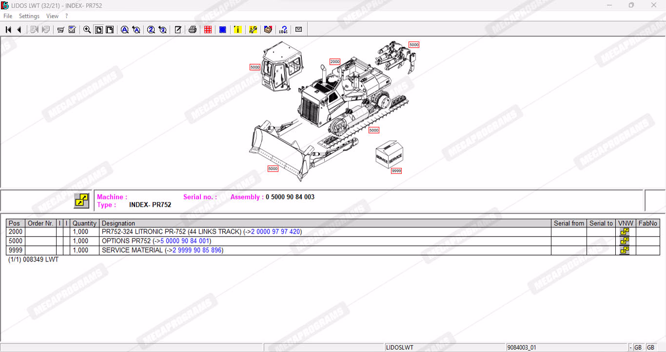The height and width of the screenshot is (352, 666).
Task: Open the View menu
Action: tap(52, 16)
